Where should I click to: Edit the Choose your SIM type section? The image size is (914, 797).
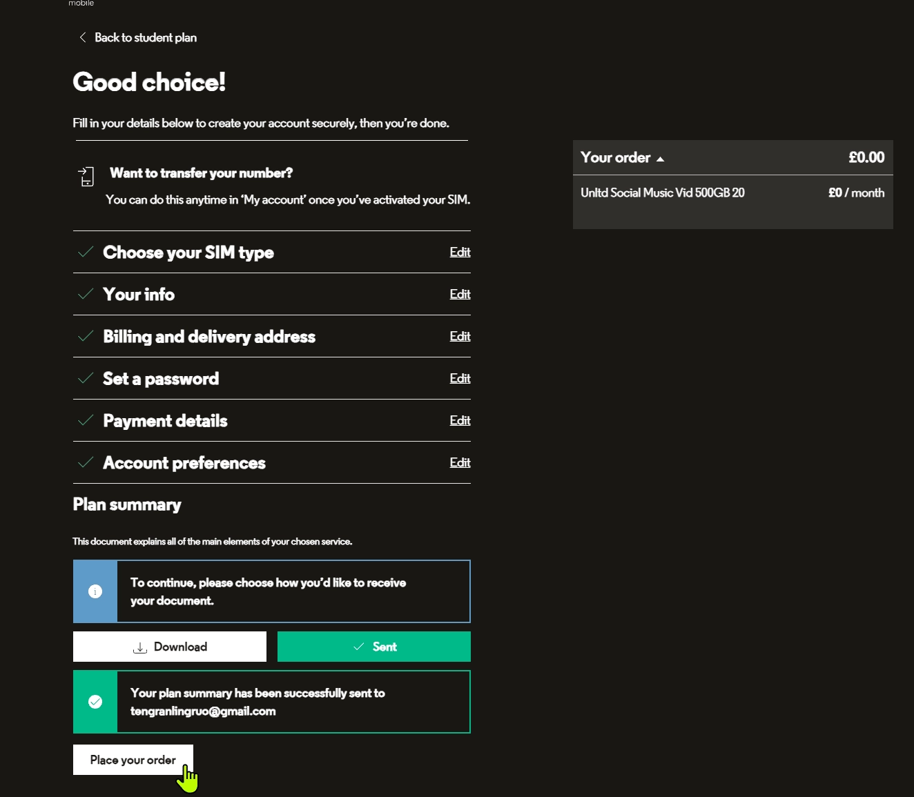(460, 253)
